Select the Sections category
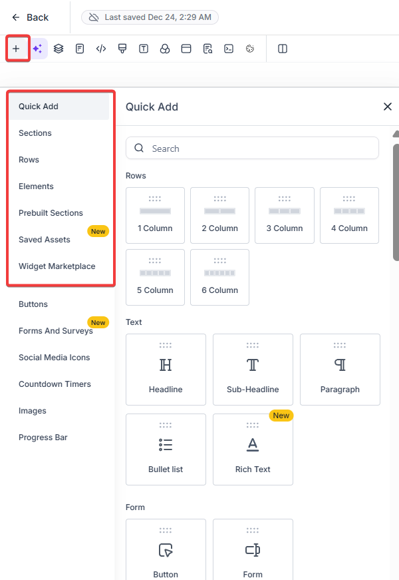Viewport: 399px width, 580px height. (x=35, y=133)
